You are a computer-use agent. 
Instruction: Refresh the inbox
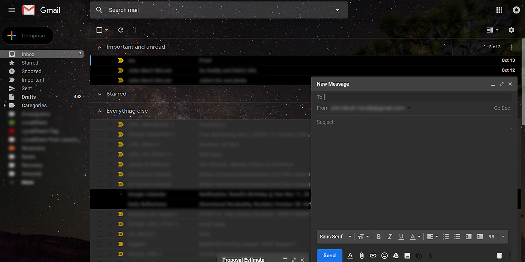tap(120, 30)
